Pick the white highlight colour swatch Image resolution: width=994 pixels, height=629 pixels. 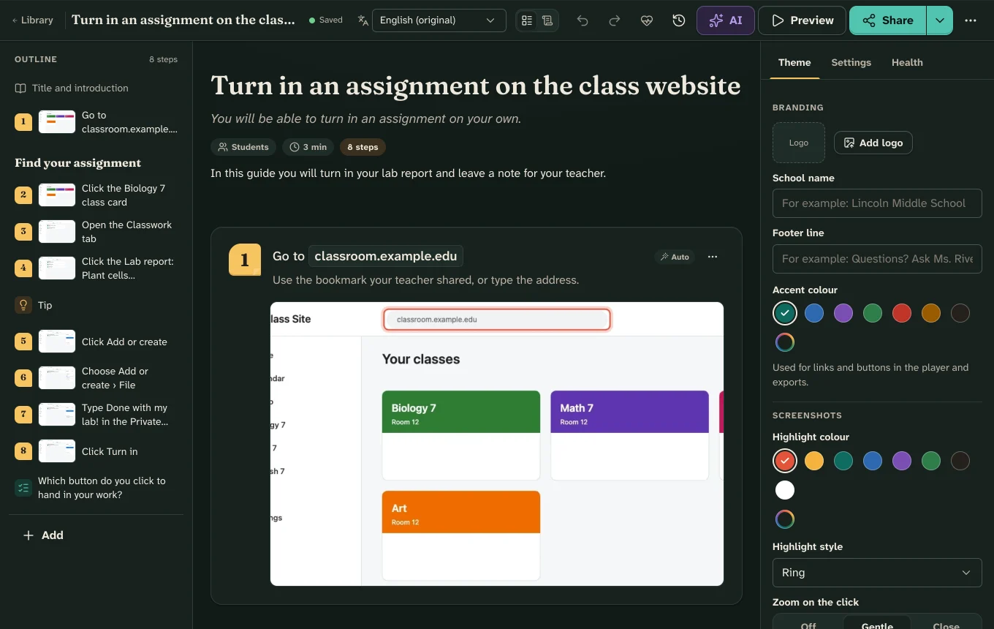785,490
